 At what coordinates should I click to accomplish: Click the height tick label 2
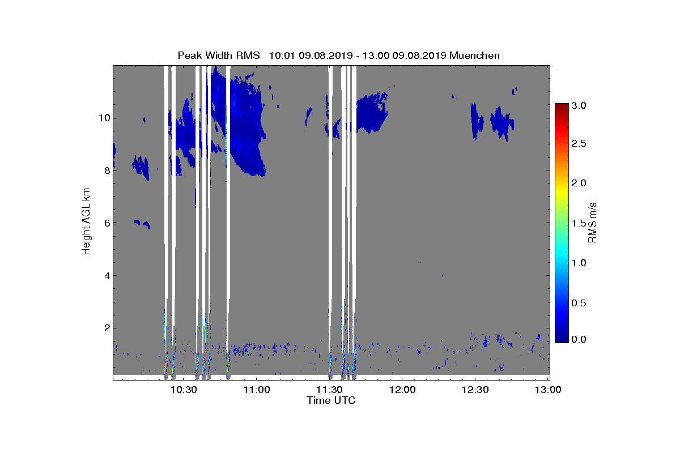click(x=106, y=328)
